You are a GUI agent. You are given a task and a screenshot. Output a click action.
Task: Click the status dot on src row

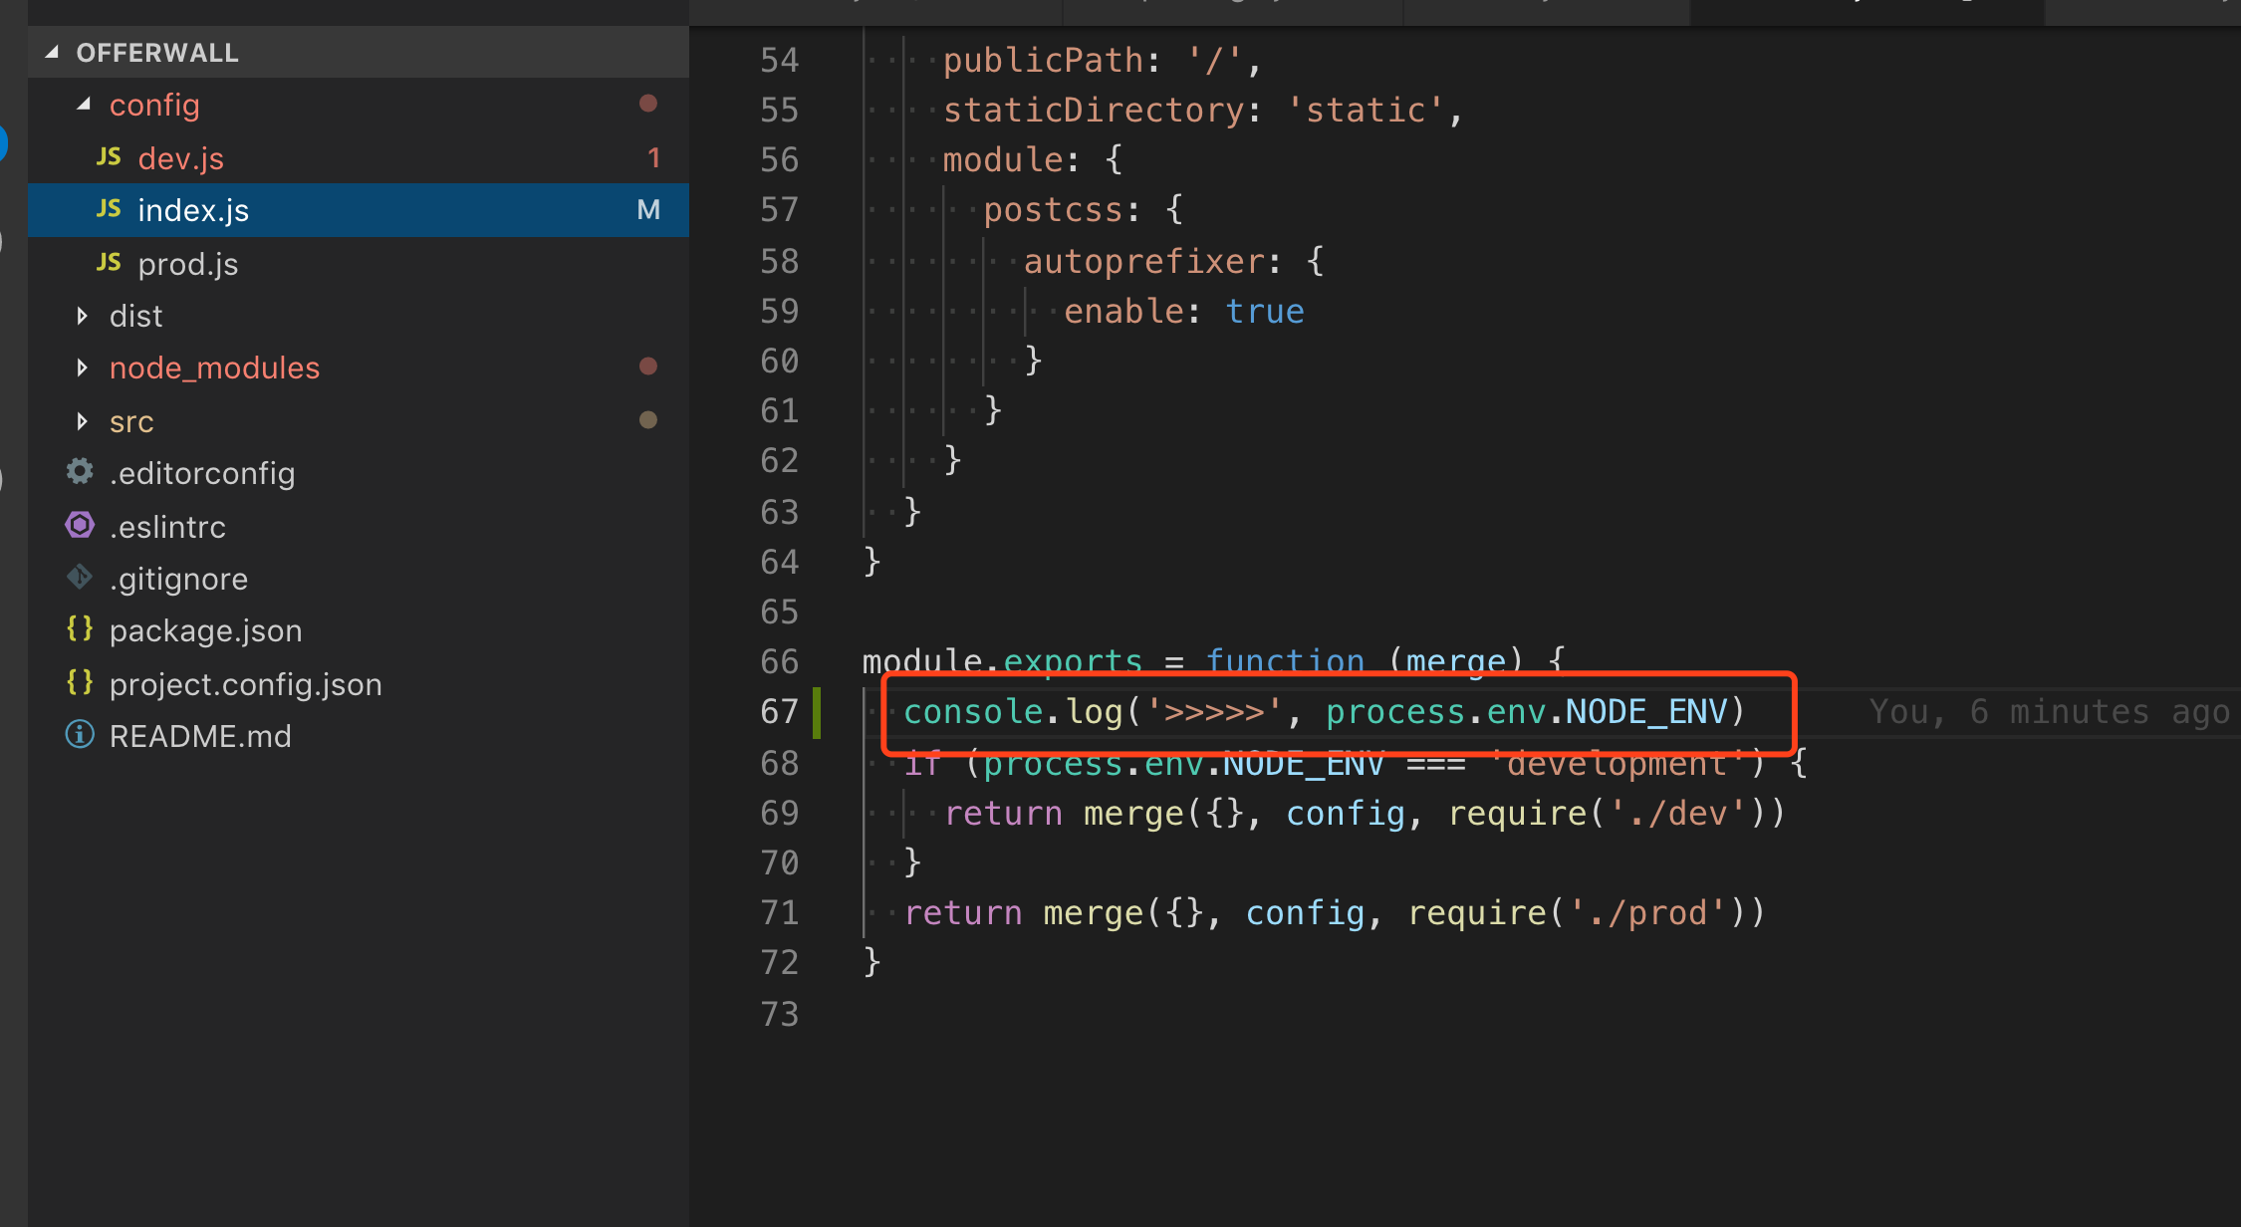tap(648, 420)
